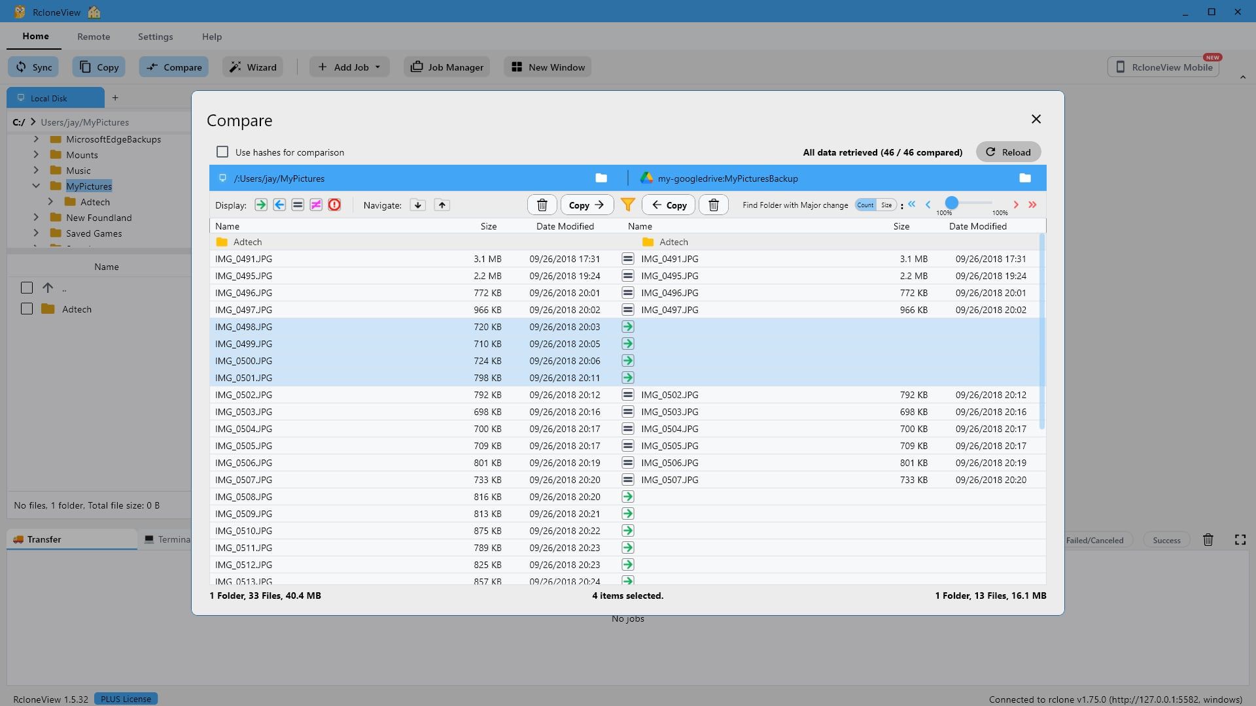This screenshot has height=706, width=1256.
Task: Open Add Job dropdown
Action: [349, 67]
